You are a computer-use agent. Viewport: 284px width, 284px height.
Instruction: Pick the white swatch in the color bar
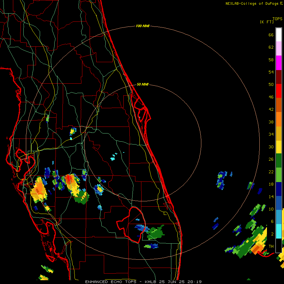point(279,35)
